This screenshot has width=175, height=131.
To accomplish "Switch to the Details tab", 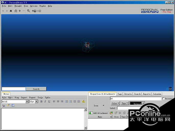I will pos(128,94).
